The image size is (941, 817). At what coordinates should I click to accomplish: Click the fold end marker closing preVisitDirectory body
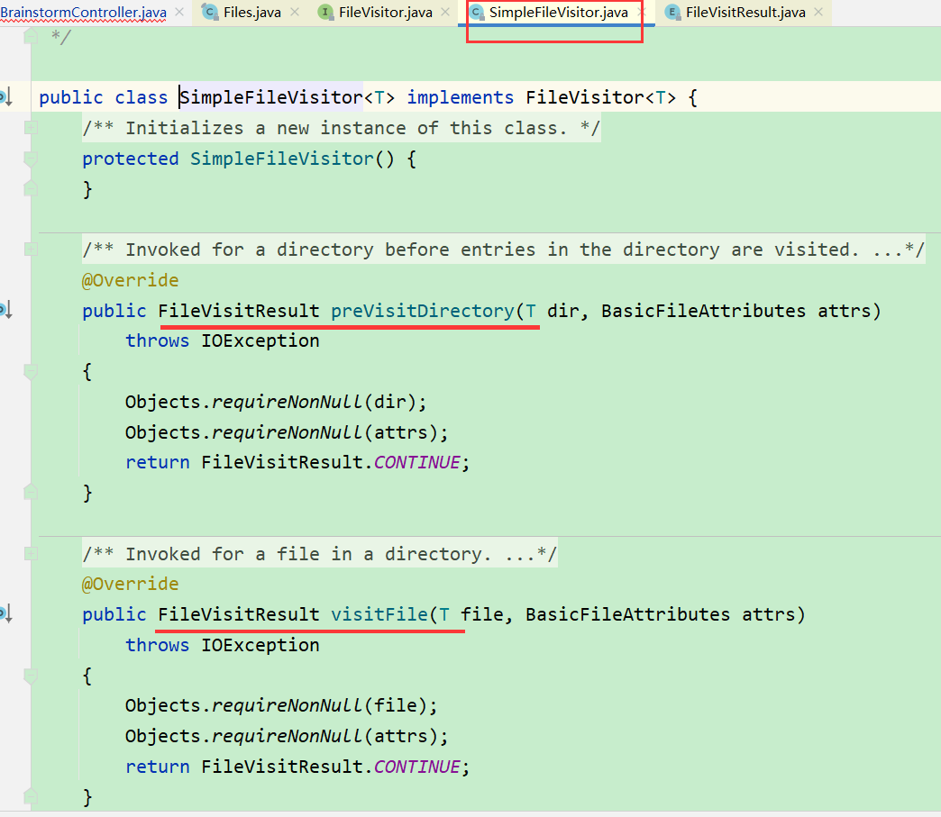31,492
